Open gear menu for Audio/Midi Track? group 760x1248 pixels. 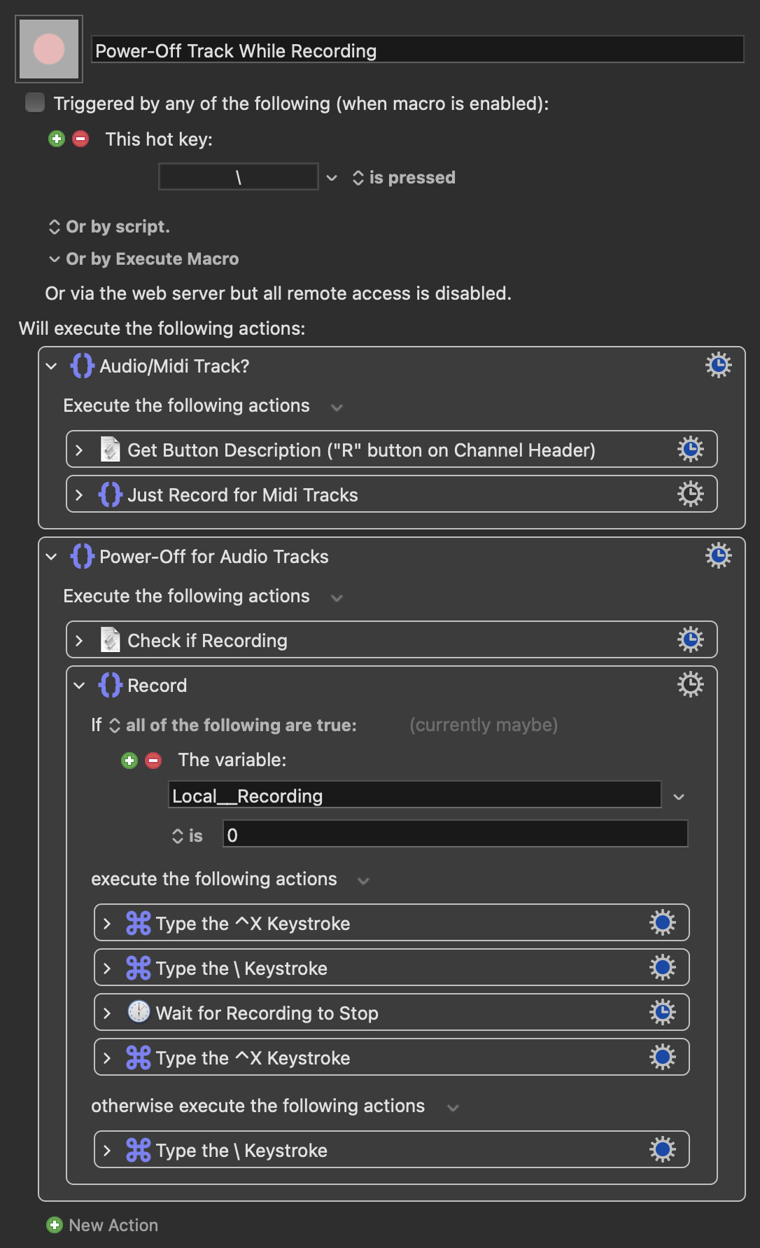pyautogui.click(x=718, y=366)
